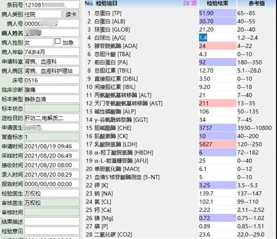The image size is (277, 239).
Task: Click the 参考值 column header
Action: point(256,3)
